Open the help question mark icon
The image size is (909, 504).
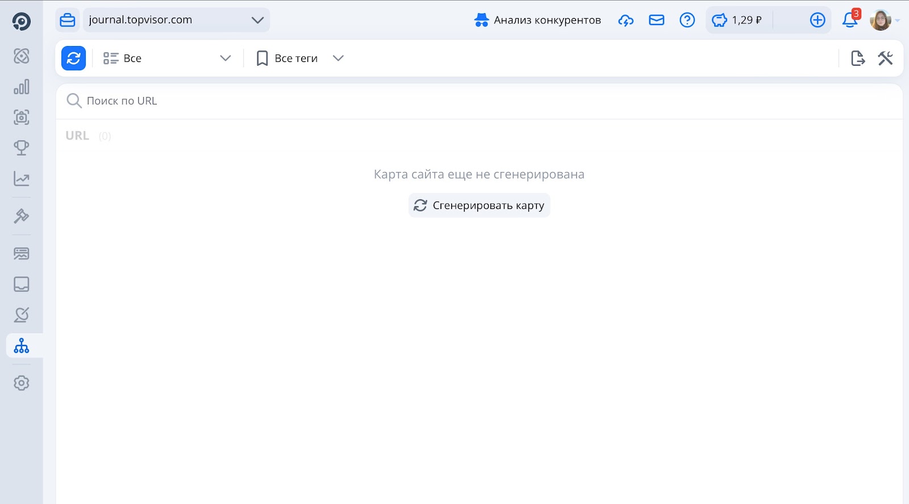(687, 20)
